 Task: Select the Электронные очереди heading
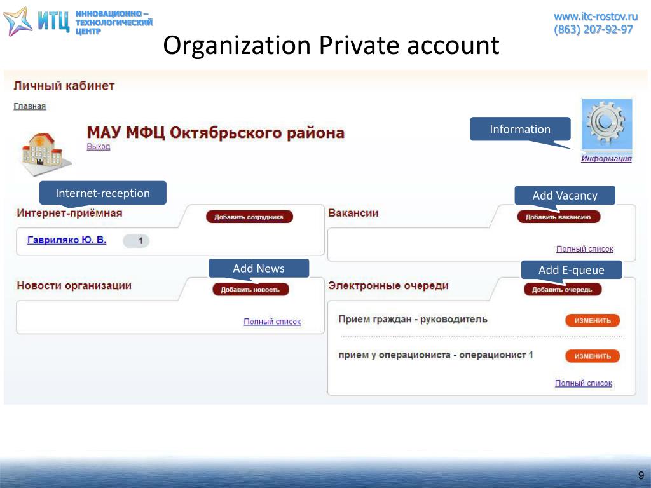388,285
